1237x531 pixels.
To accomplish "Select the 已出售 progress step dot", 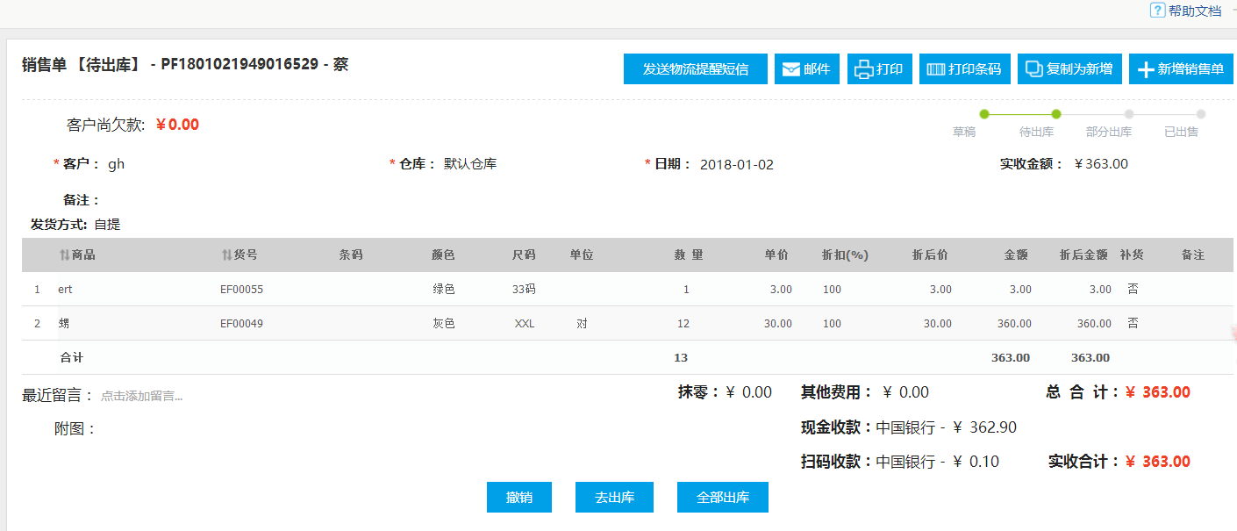I will [x=1201, y=114].
